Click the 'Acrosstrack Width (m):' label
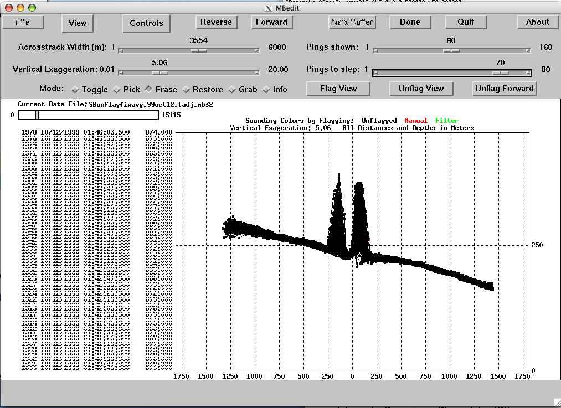This screenshot has width=561, height=408. pyautogui.click(x=63, y=47)
